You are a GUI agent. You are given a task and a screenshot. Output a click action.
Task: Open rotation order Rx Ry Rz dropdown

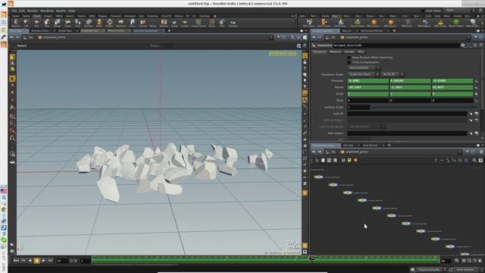tap(393, 74)
